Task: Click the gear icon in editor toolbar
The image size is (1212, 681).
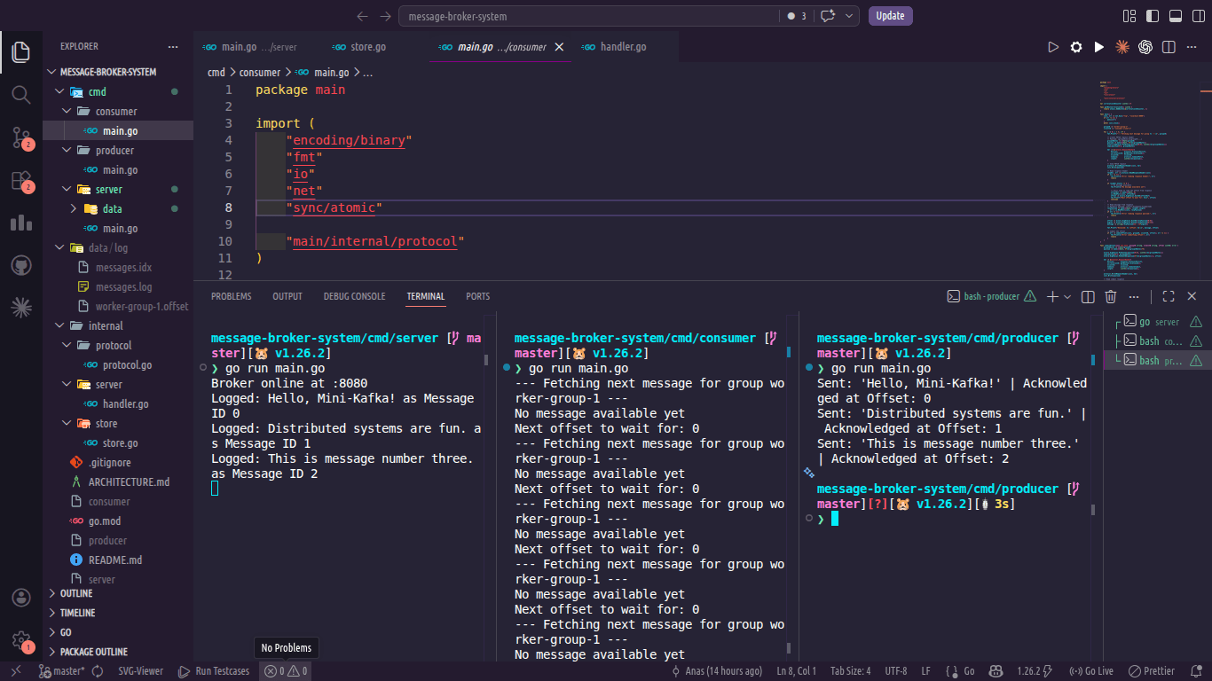Action: pos(1076,47)
